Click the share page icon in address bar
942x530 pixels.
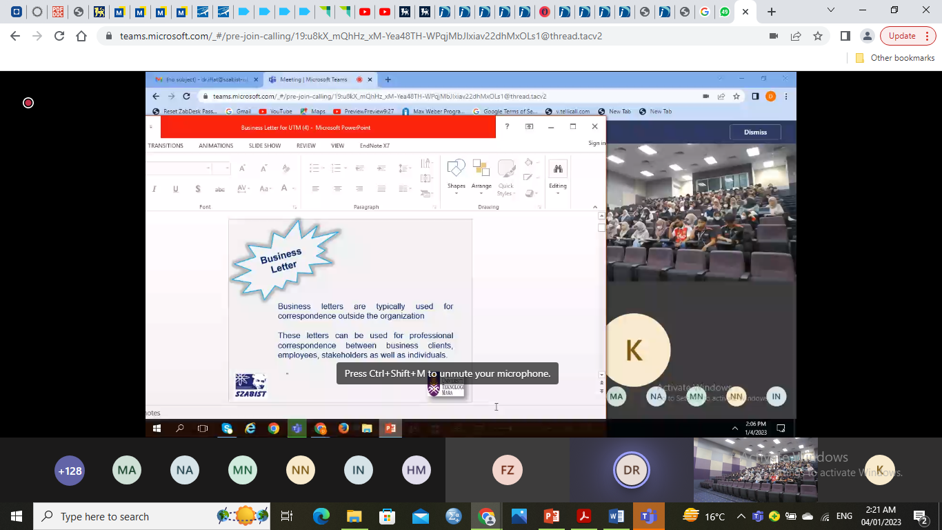coord(796,36)
